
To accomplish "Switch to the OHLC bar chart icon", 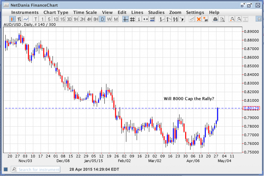I will pos(19,19).
